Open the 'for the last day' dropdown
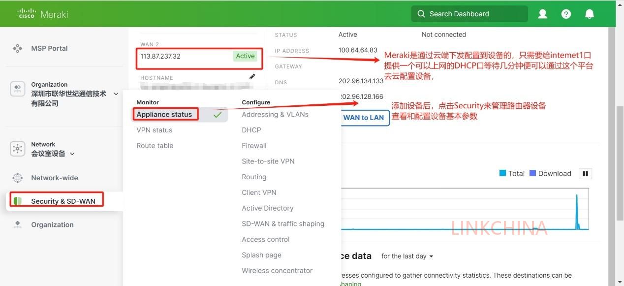624x286 pixels. pyautogui.click(x=407, y=256)
